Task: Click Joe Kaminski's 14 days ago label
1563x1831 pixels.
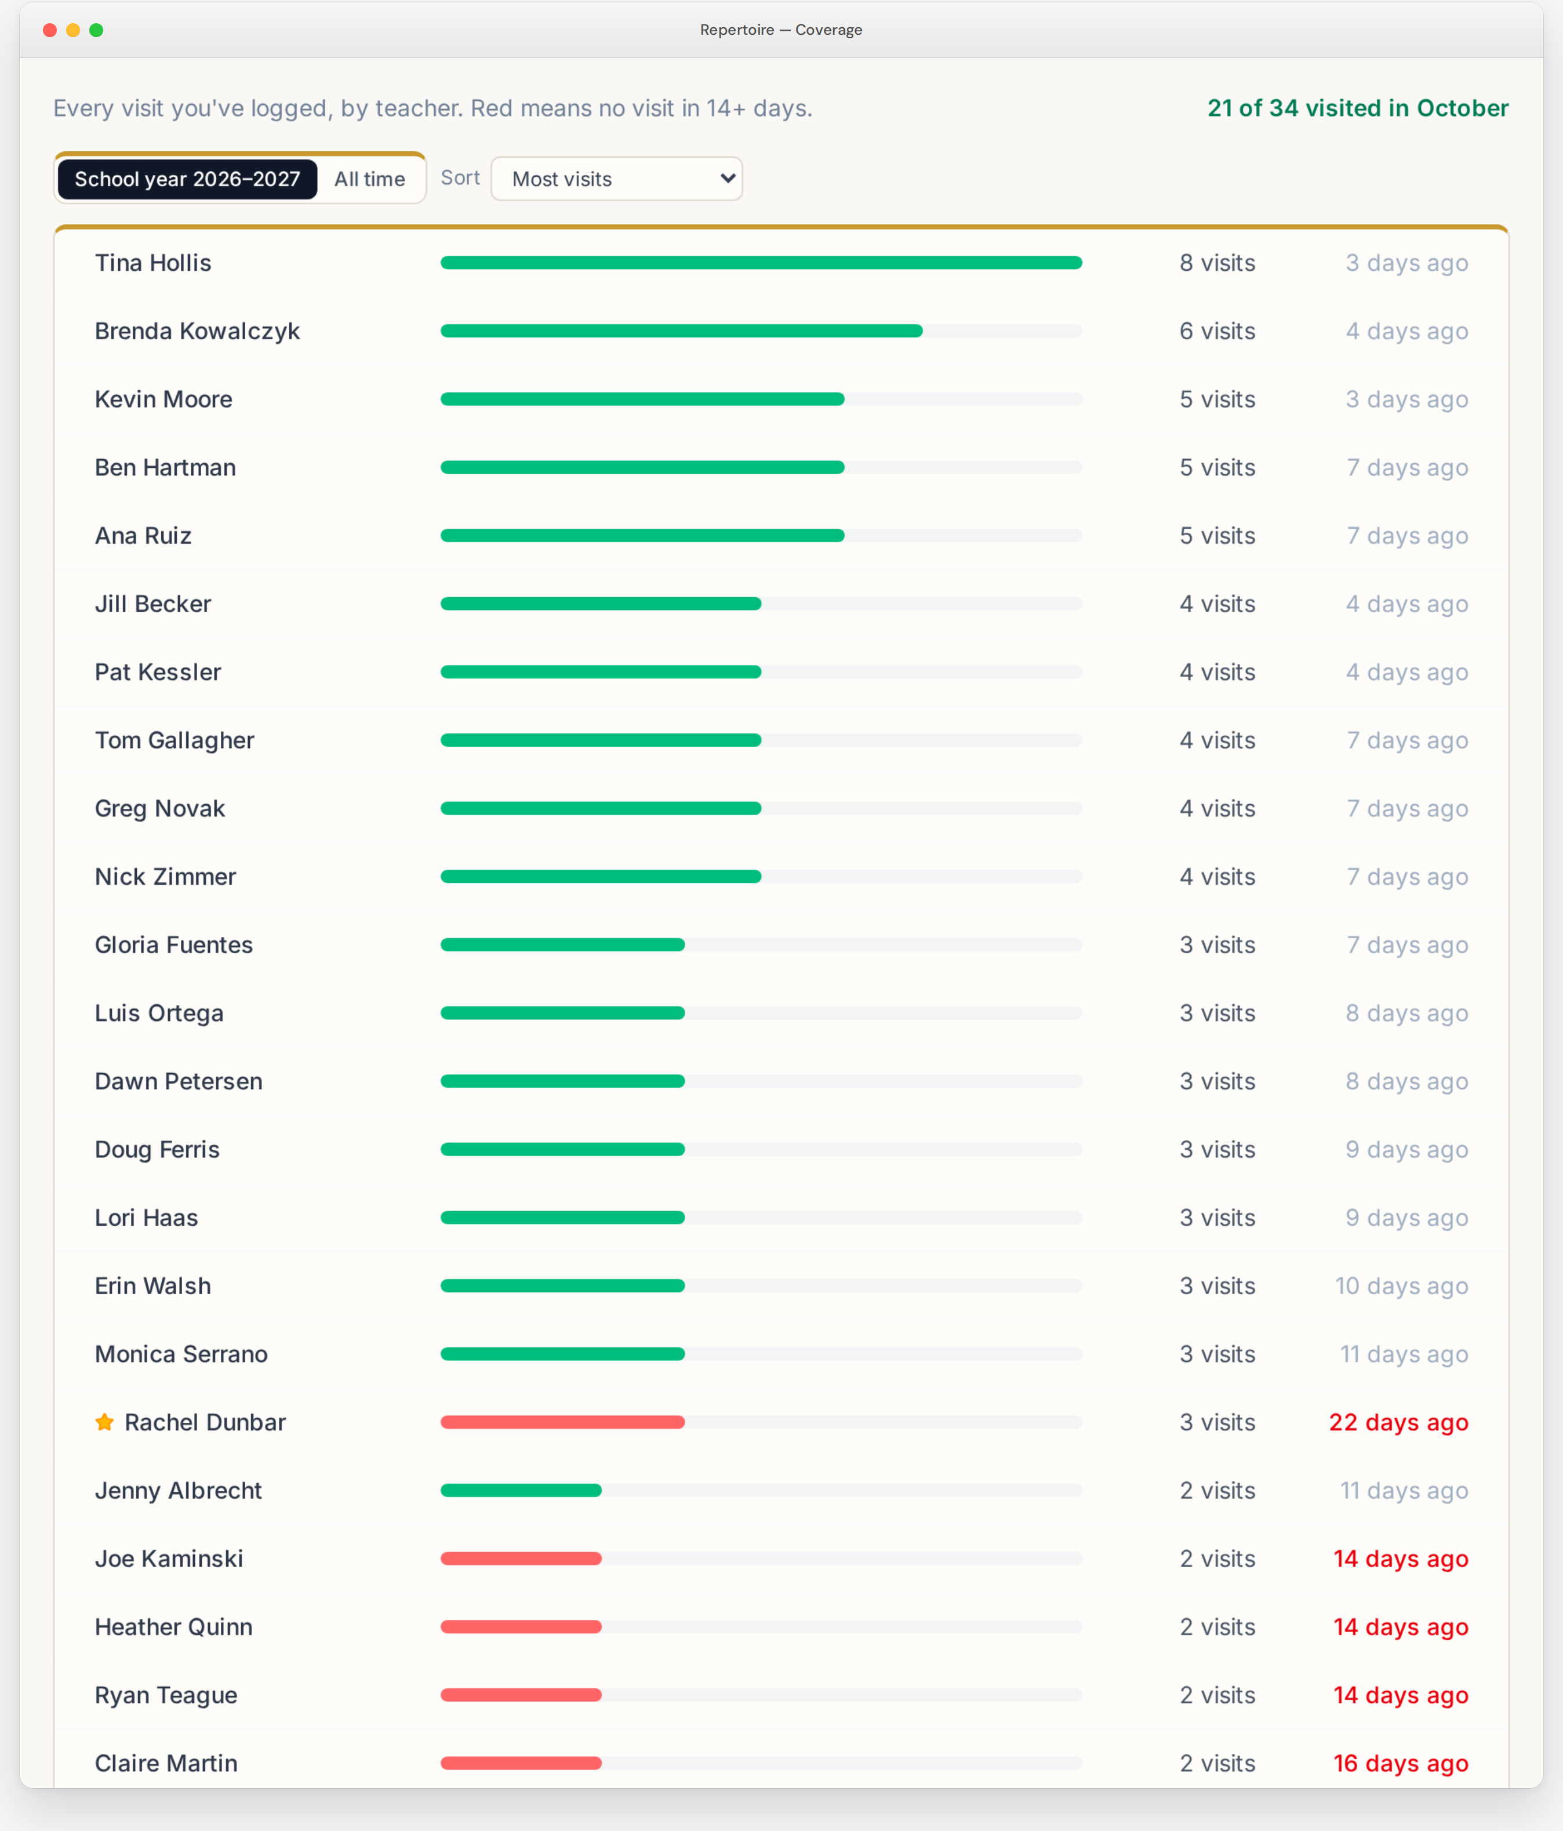Action: [1401, 1559]
